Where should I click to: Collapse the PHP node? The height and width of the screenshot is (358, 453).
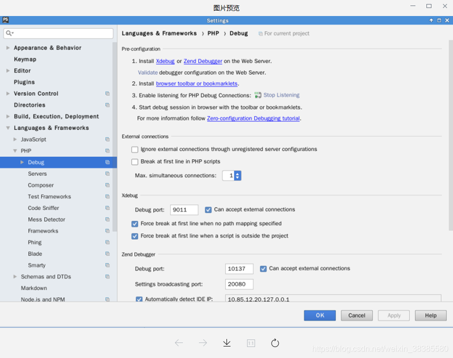pos(15,151)
